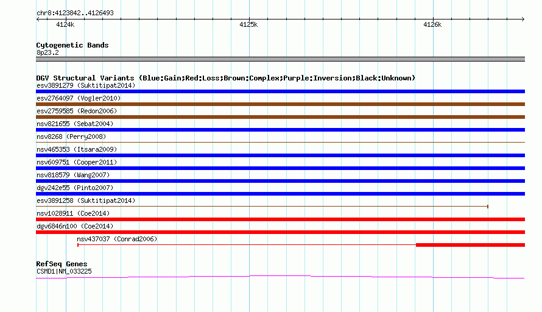
Task: Click the esv2764097 (Vogler2010) label
Action: 79,98
